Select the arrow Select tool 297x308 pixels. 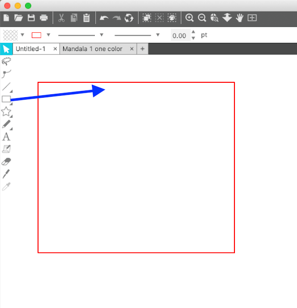pyautogui.click(x=6, y=49)
